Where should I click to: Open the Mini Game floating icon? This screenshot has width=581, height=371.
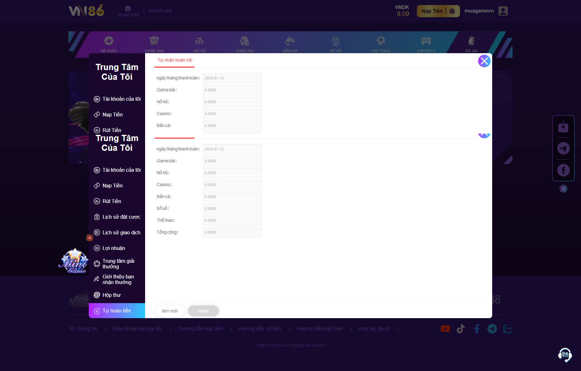click(x=74, y=261)
